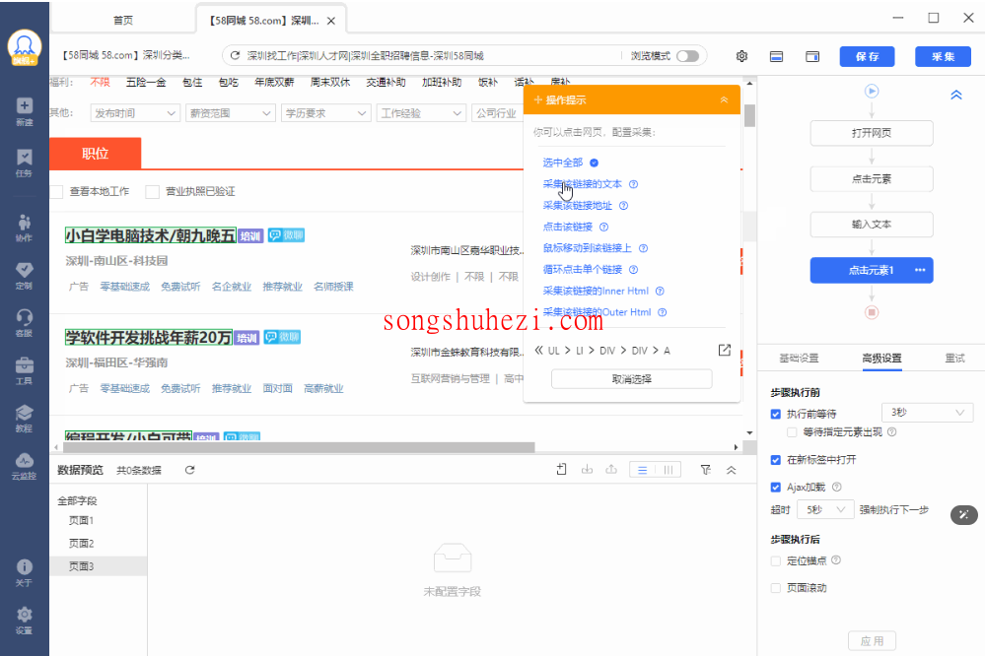Click the 打开网页 workflow step

point(872,133)
